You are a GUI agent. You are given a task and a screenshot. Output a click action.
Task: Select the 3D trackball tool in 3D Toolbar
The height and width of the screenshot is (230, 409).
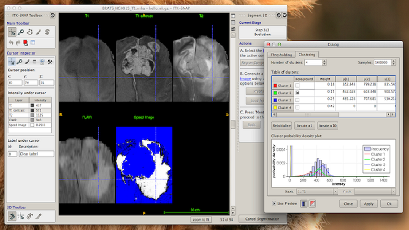[x=12, y=216]
